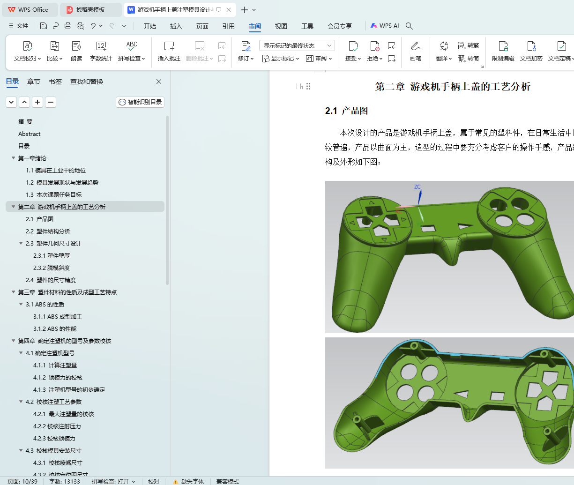Click the search magnifier icon
This screenshot has width=574, height=485.
pos(409,26)
